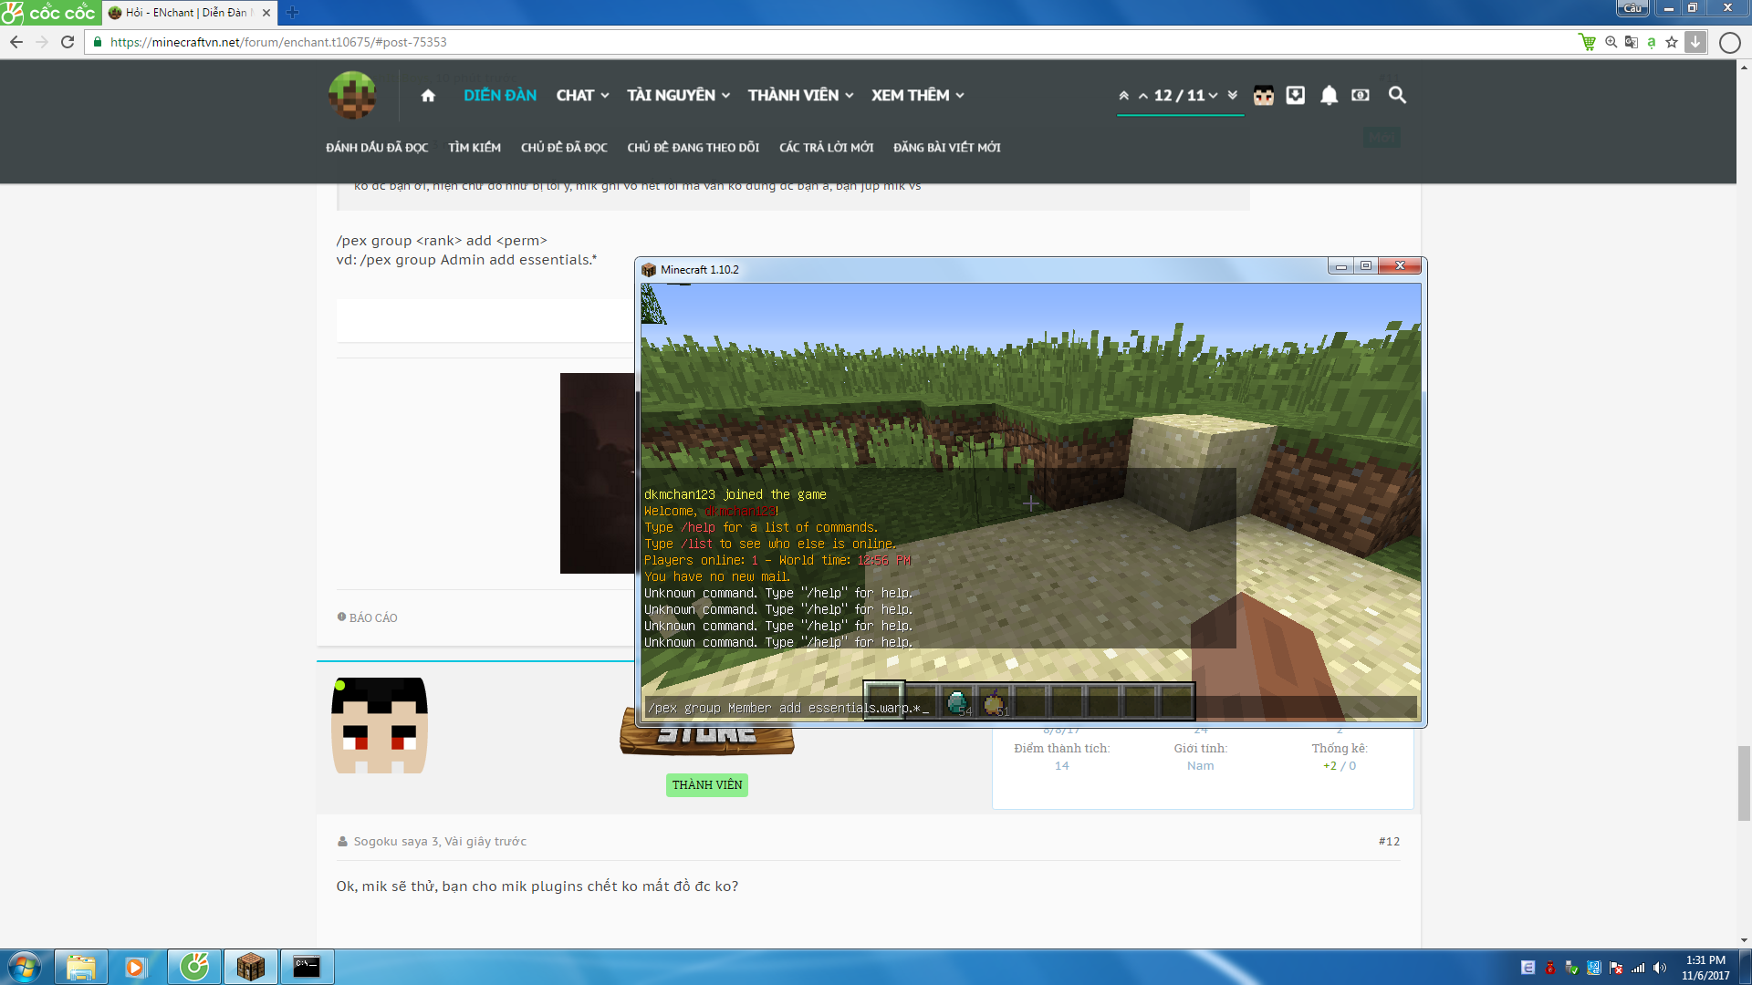
Task: Bookmark page with star icon
Action: pos(1672,42)
